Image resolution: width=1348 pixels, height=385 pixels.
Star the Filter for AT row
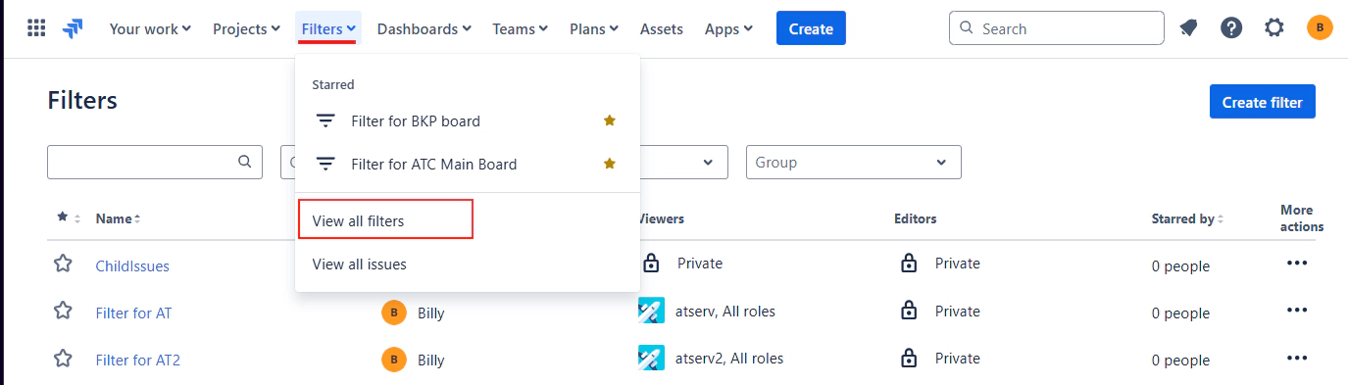(x=63, y=311)
